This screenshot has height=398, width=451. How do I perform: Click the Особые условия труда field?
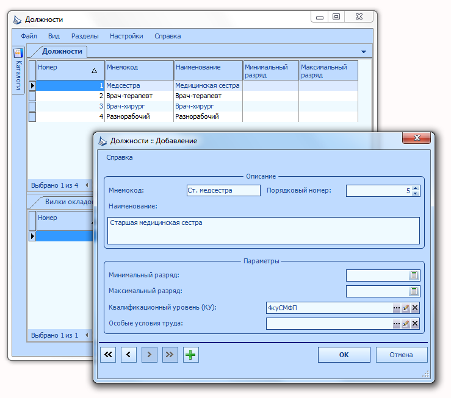[329, 324]
